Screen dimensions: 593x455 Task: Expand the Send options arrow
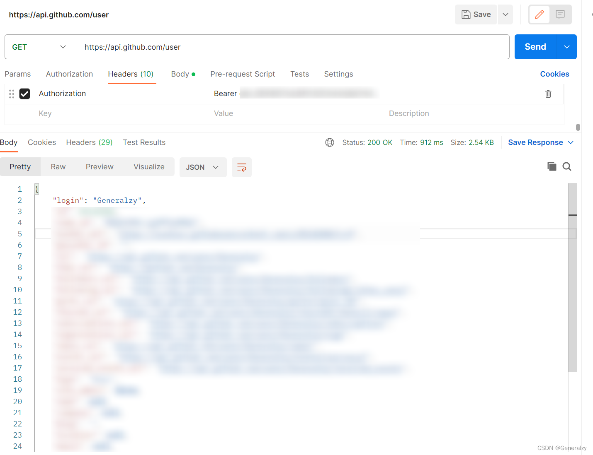click(567, 47)
